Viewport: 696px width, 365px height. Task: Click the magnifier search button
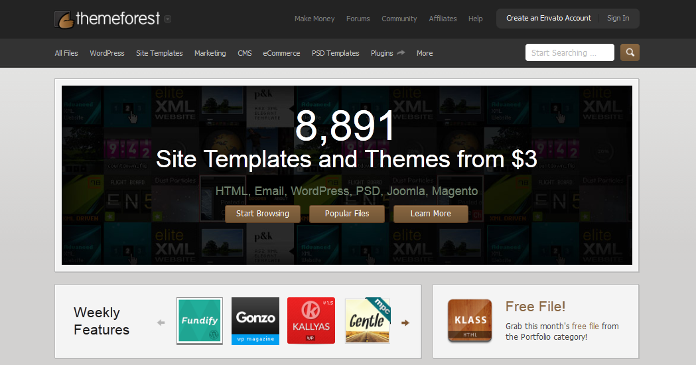(630, 52)
